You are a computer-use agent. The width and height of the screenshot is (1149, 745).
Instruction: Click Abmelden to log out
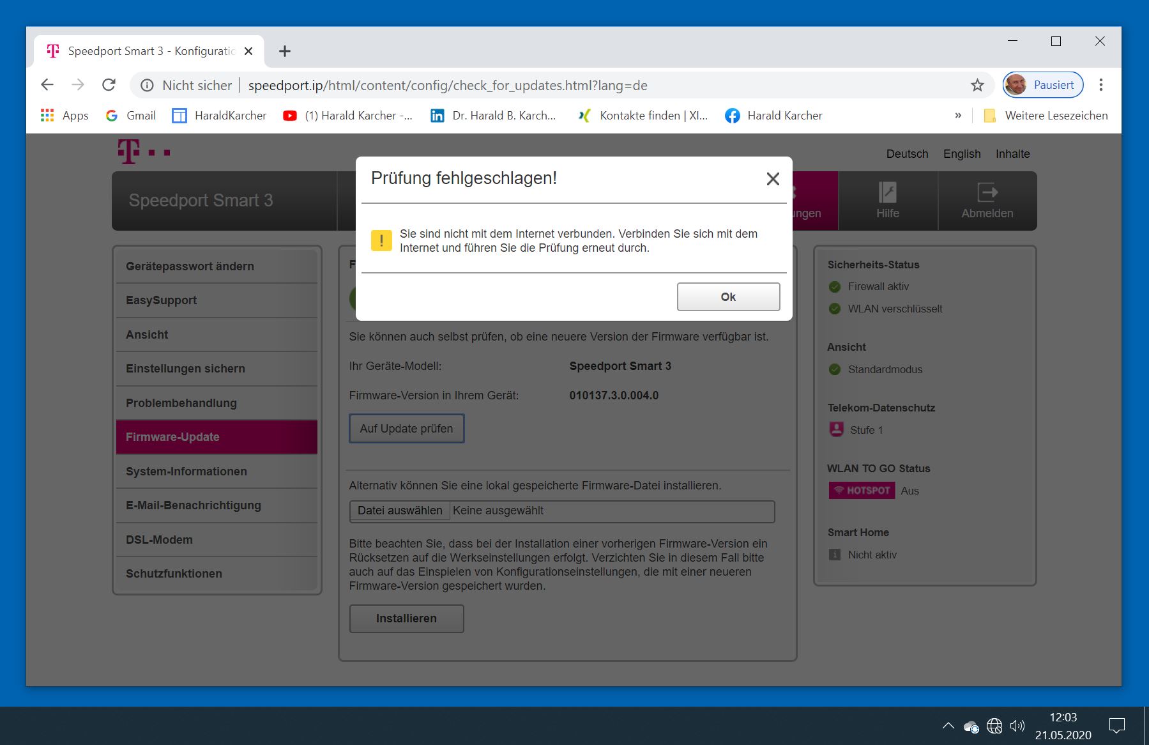click(987, 201)
